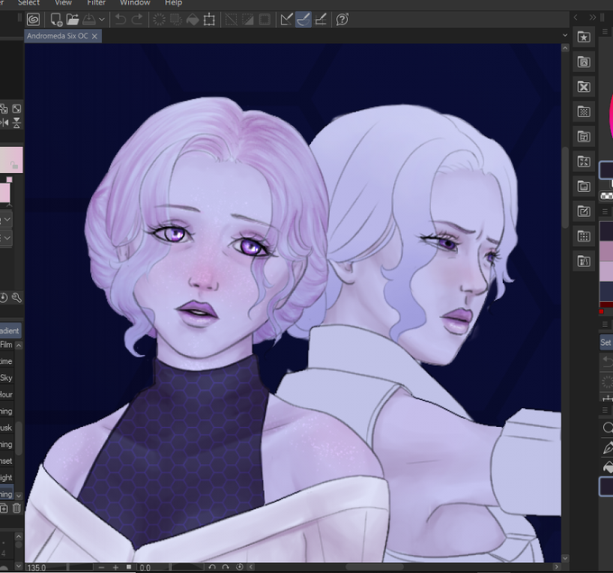Open starred material folder icon
The width and height of the screenshot is (613, 573).
(583, 37)
